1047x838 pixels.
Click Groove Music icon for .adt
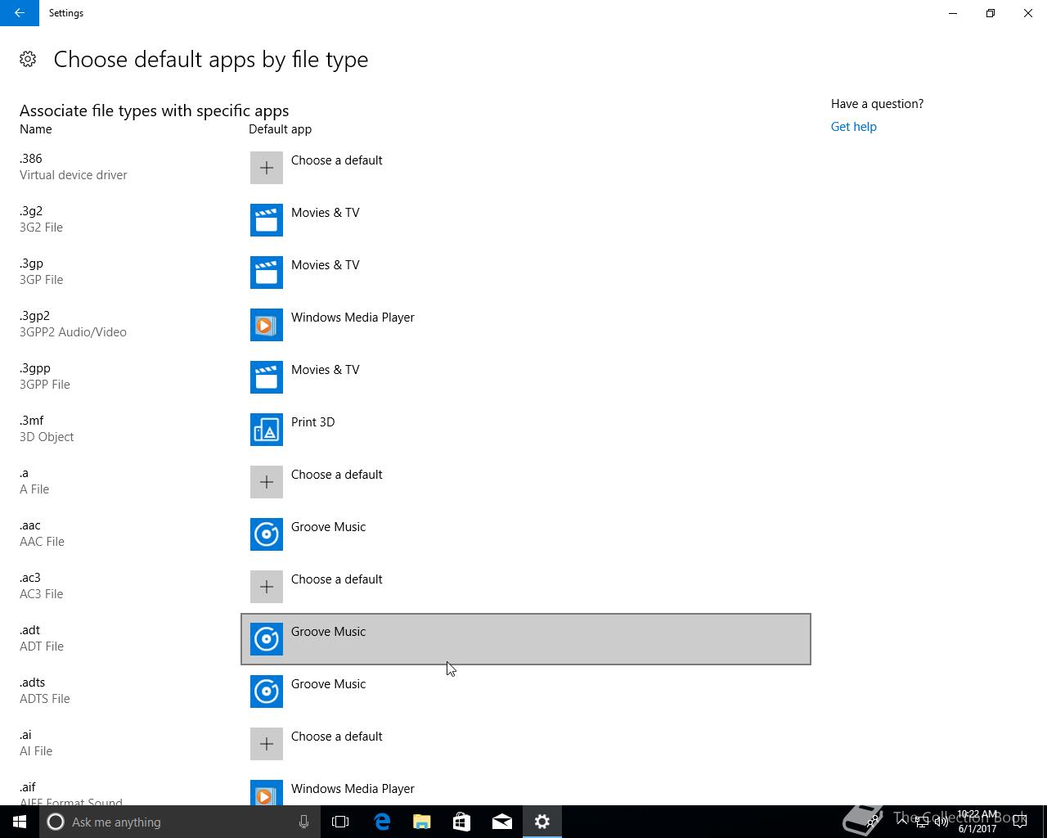267,639
